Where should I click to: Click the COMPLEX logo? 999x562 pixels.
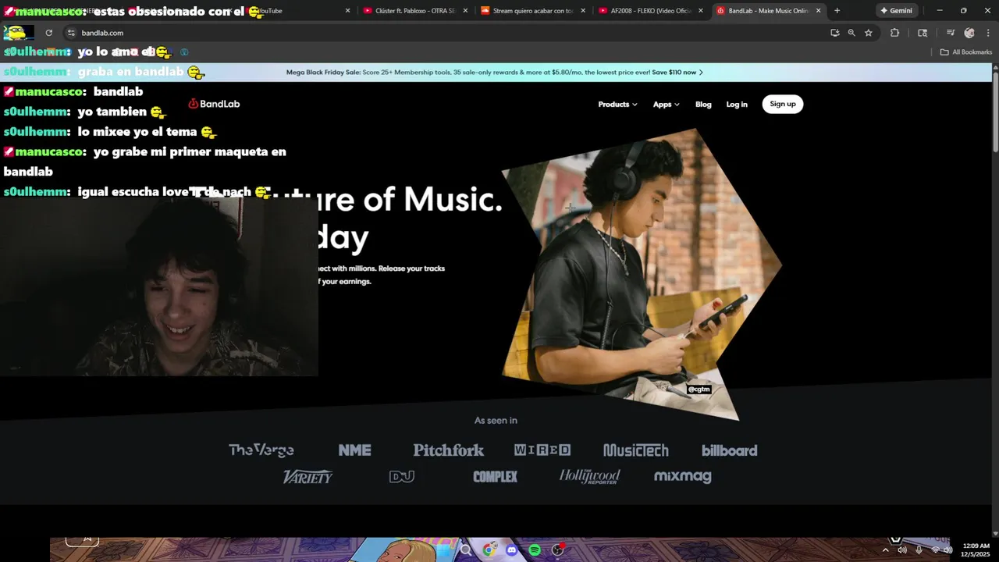pos(495,476)
